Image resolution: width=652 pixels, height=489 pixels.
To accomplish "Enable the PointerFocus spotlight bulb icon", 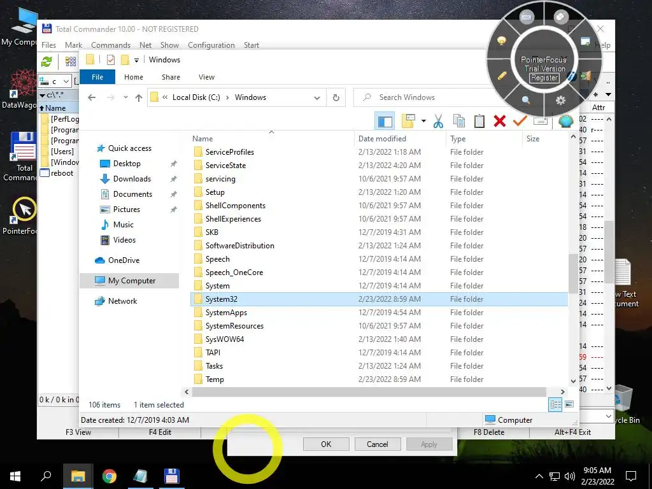I will [x=502, y=41].
